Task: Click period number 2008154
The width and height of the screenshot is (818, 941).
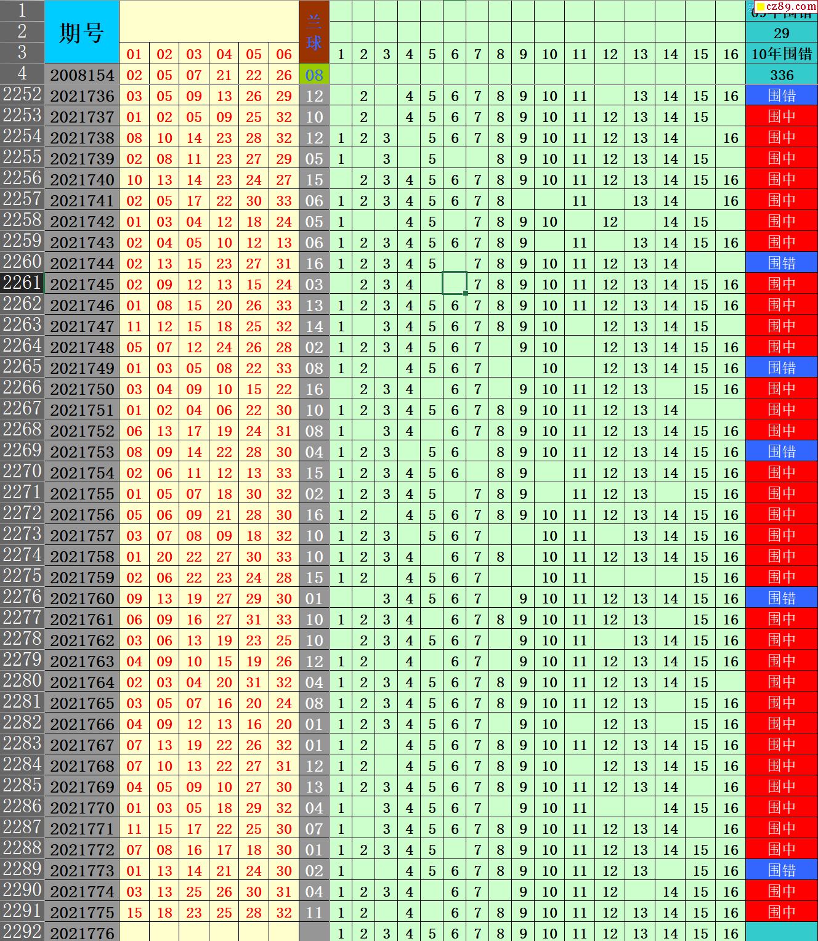Action: pyautogui.click(x=82, y=75)
